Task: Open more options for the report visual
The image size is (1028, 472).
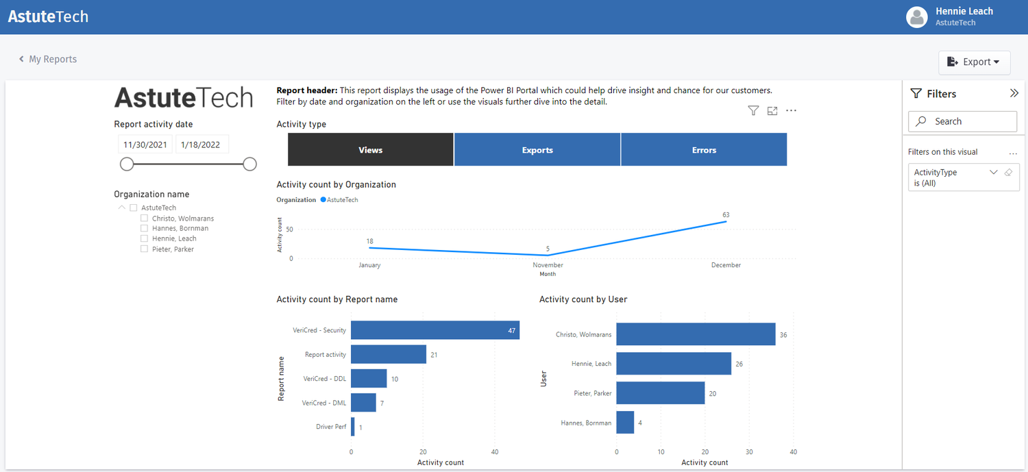Action: pyautogui.click(x=791, y=110)
